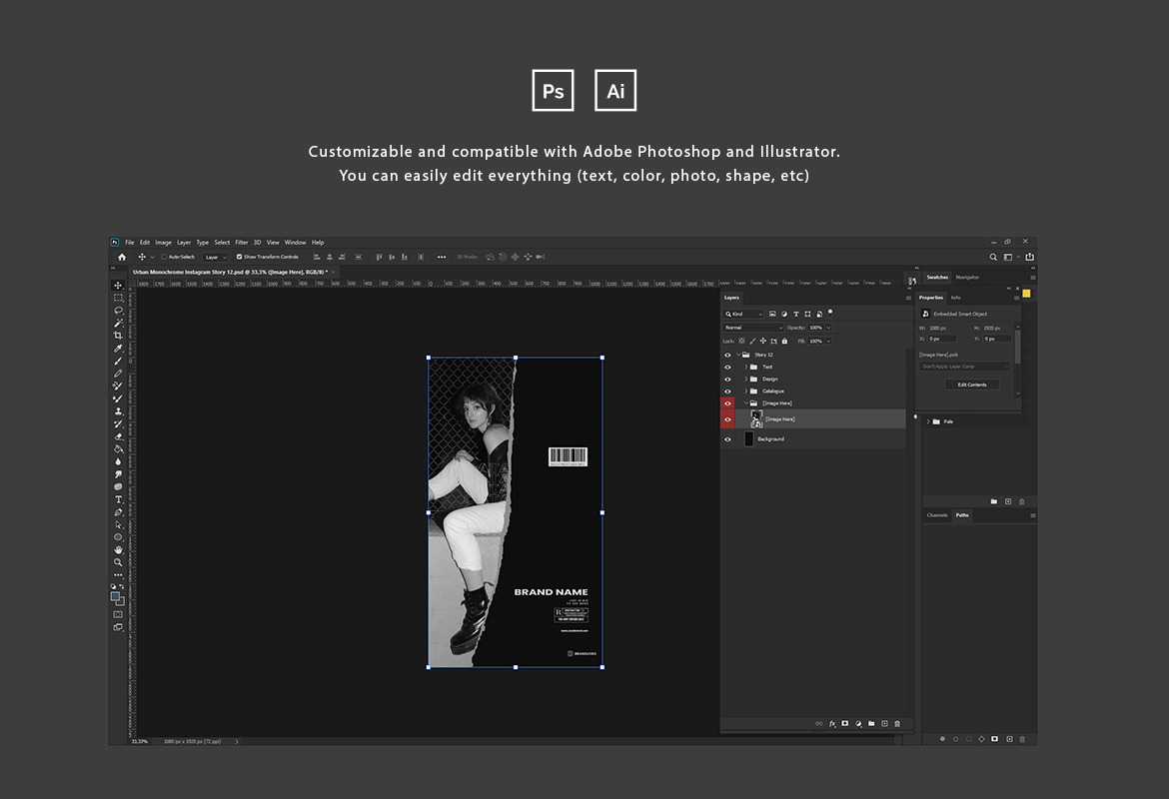Hide the Background layer
This screenshot has width=1169, height=799.
coord(727,439)
